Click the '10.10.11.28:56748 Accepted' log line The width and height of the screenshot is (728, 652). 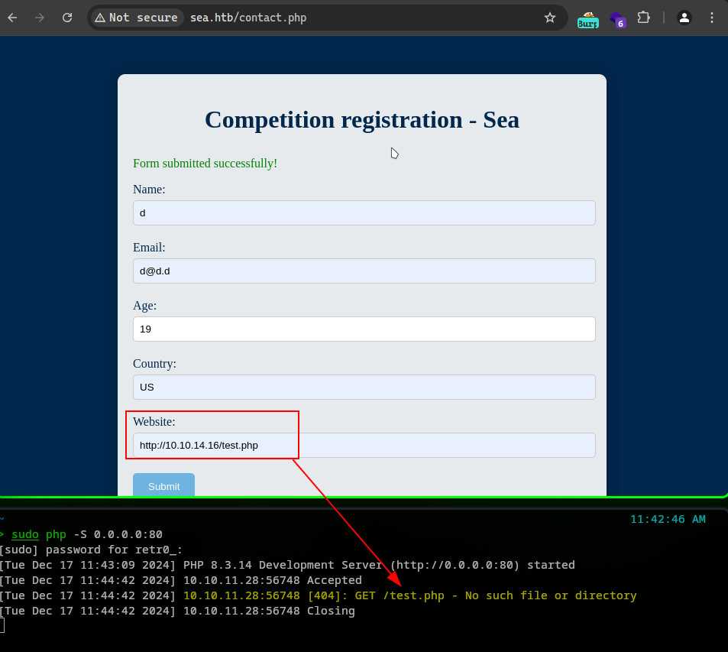[x=180, y=580]
